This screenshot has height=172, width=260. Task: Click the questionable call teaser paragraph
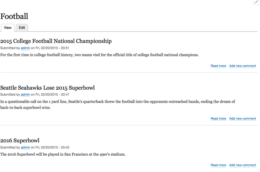(117, 105)
